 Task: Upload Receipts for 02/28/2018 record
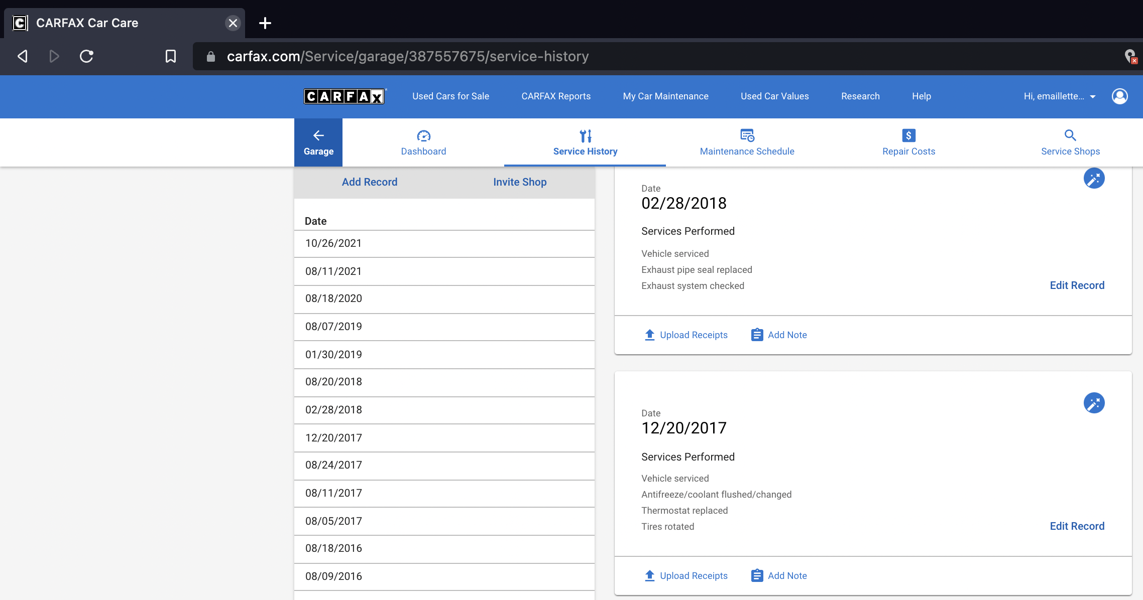point(686,335)
